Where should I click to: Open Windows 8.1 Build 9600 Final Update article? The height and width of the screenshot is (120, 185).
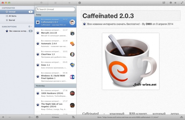pos(55,77)
